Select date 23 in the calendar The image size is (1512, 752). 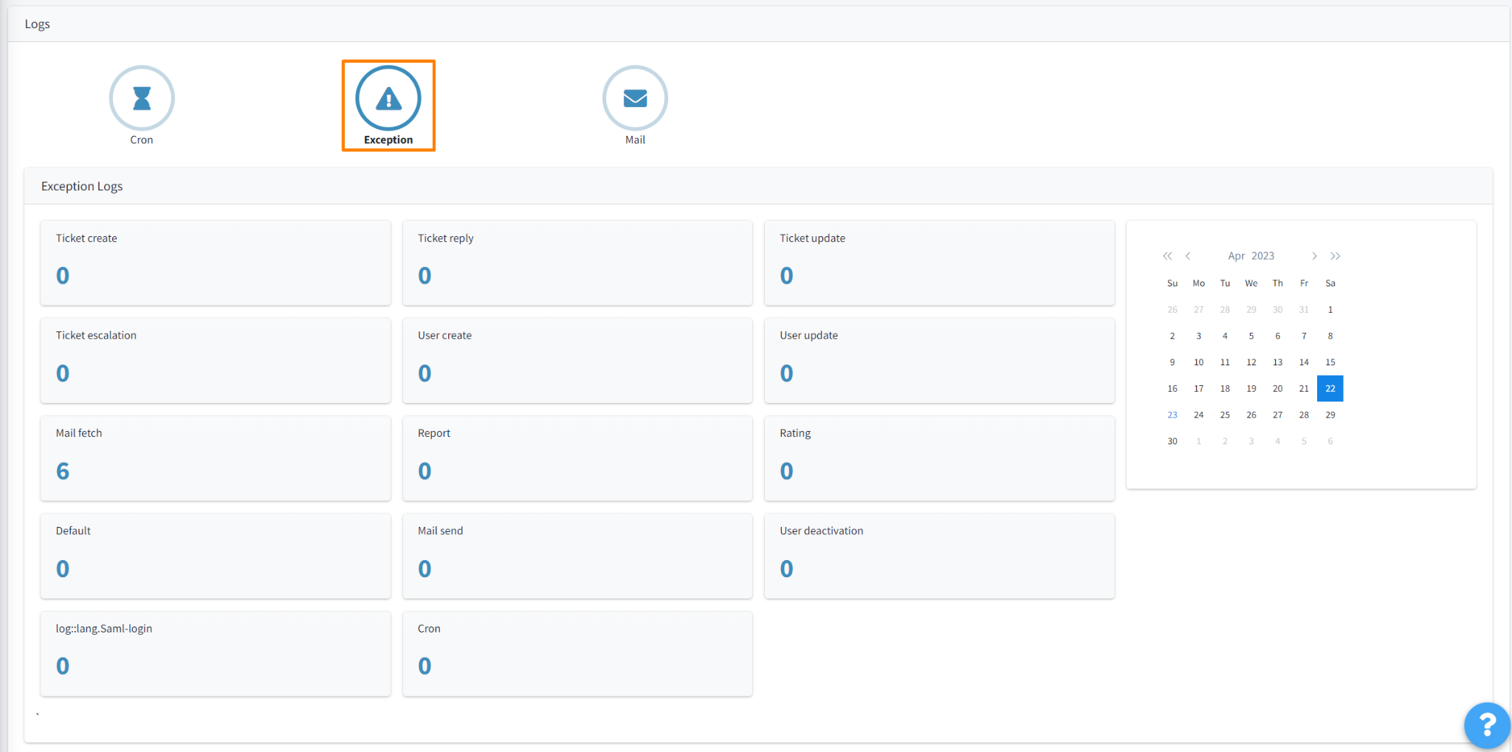pos(1172,414)
